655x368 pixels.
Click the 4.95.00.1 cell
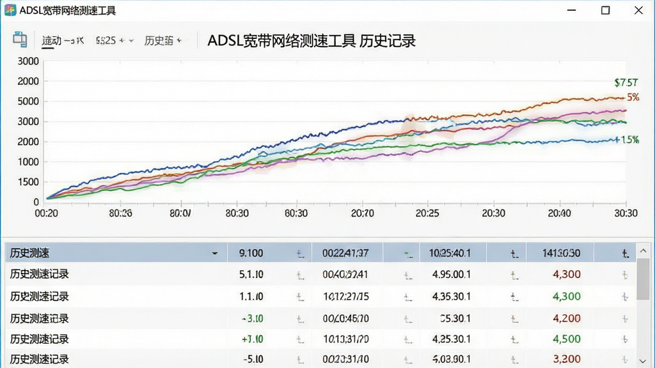(451, 275)
